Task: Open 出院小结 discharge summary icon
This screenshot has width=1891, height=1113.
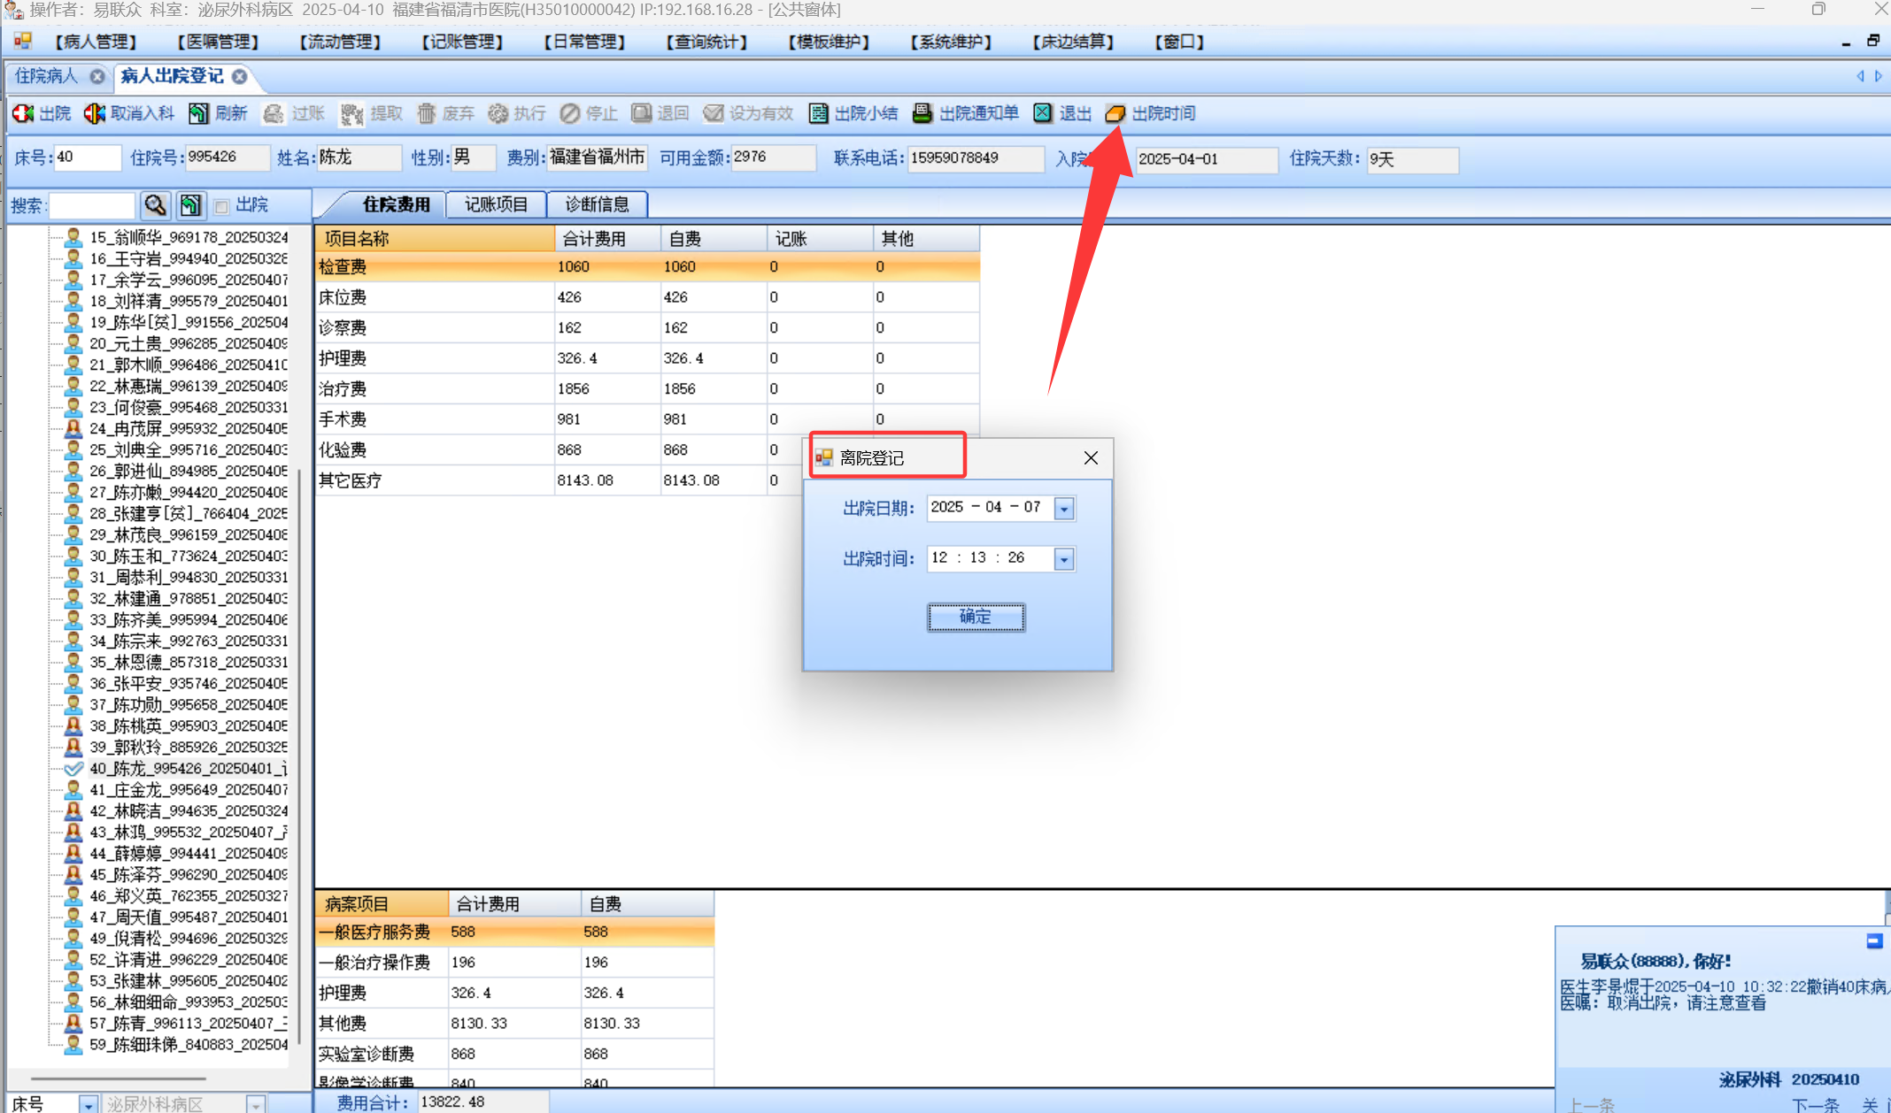Action: point(819,113)
